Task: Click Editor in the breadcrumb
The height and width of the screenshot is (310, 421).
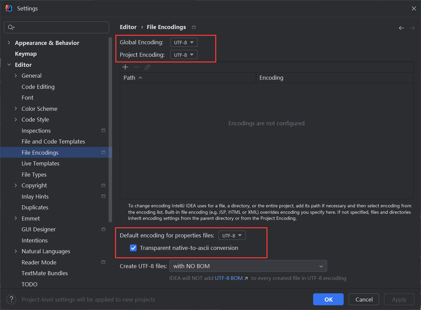Action: (128, 27)
